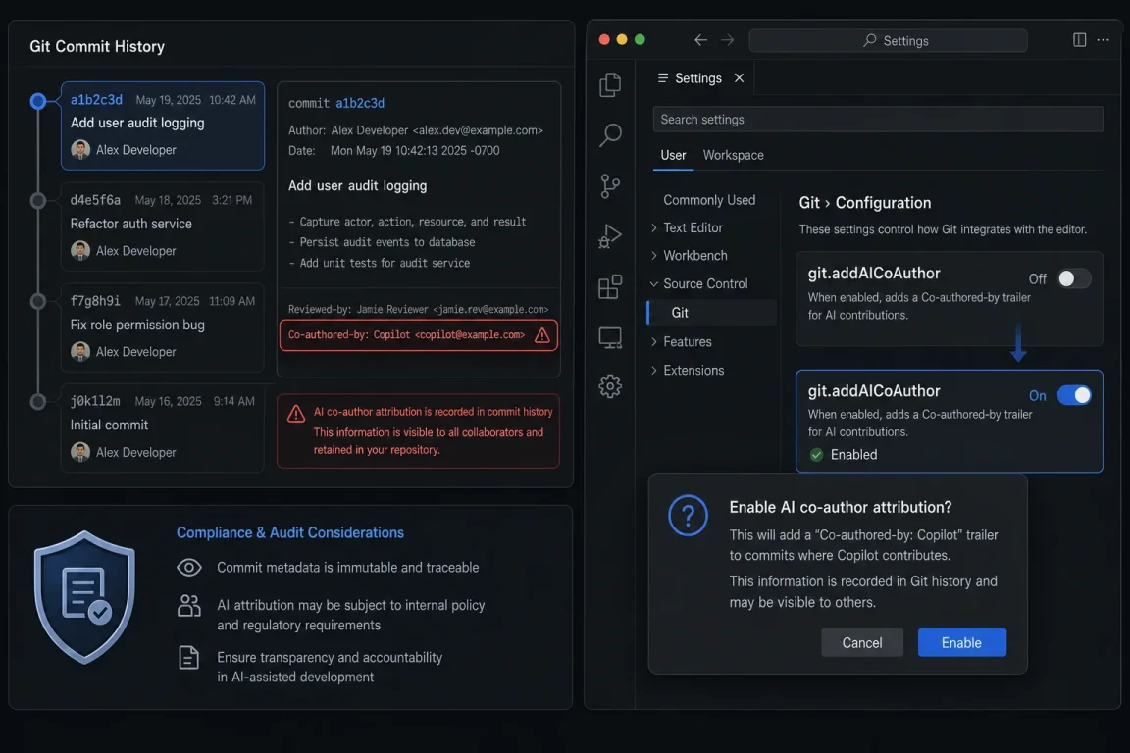Click the Settings editor tab label

tap(697, 77)
